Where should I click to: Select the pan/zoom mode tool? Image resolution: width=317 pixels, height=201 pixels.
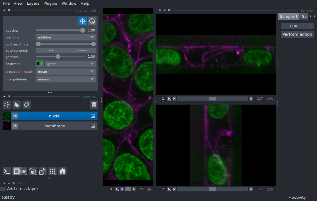pos(82,21)
